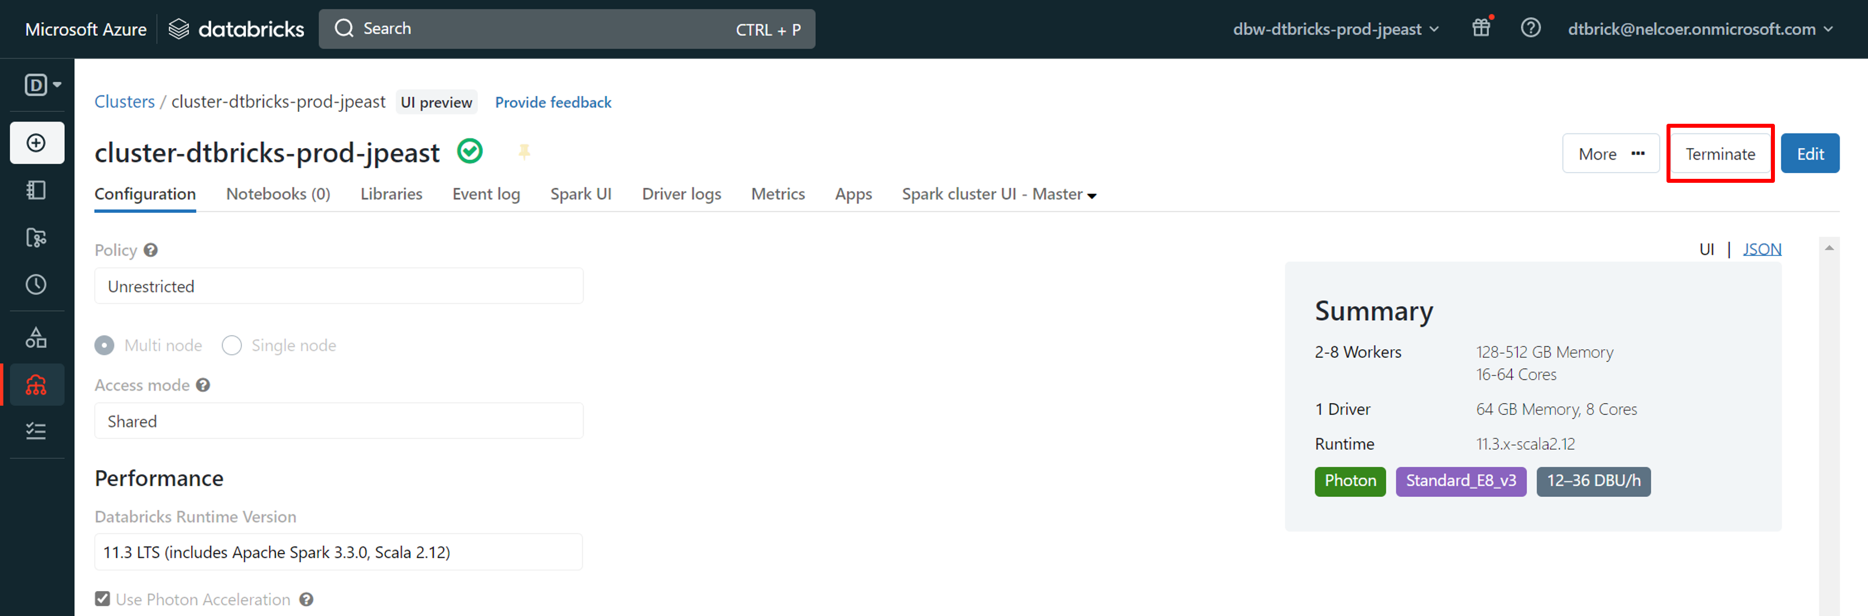Switch to the Event log tab
The height and width of the screenshot is (616, 1868).
point(486,194)
